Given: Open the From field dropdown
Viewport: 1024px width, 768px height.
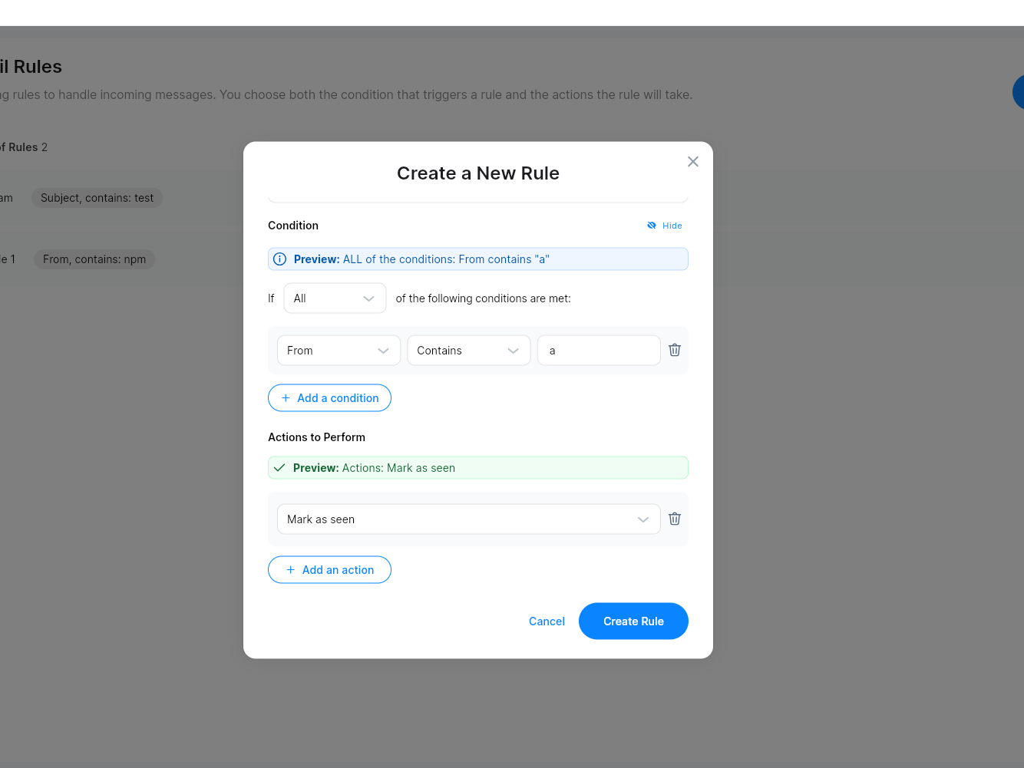Looking at the screenshot, I should [339, 351].
